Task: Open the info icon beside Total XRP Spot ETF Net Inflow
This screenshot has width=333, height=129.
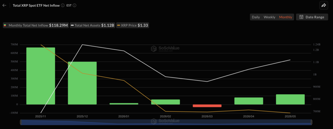Action: (63, 6)
